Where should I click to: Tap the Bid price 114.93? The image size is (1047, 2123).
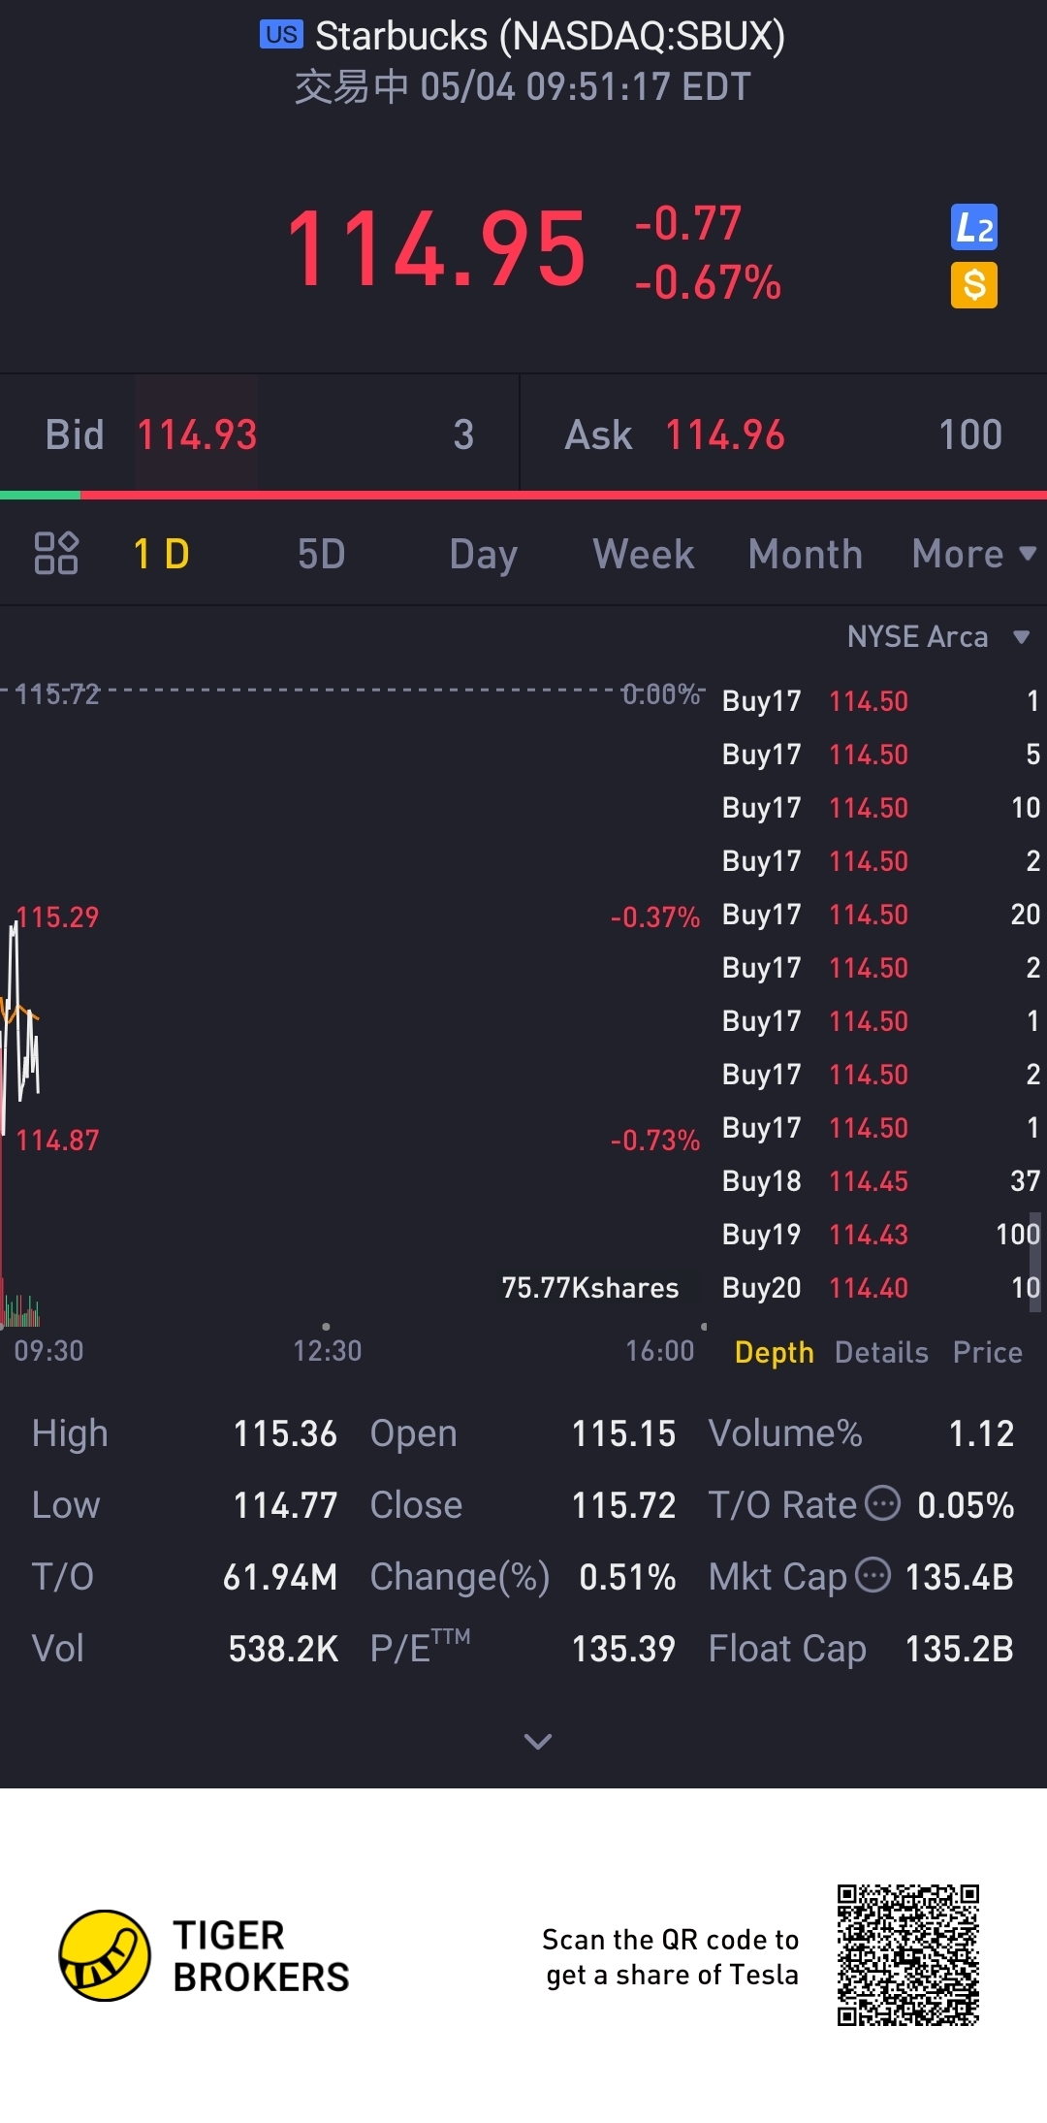point(197,434)
